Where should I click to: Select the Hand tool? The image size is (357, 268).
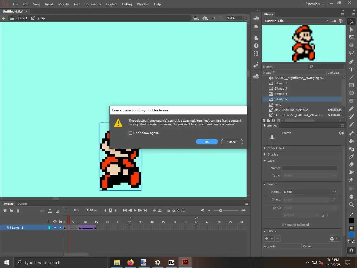pyautogui.click(x=351, y=197)
